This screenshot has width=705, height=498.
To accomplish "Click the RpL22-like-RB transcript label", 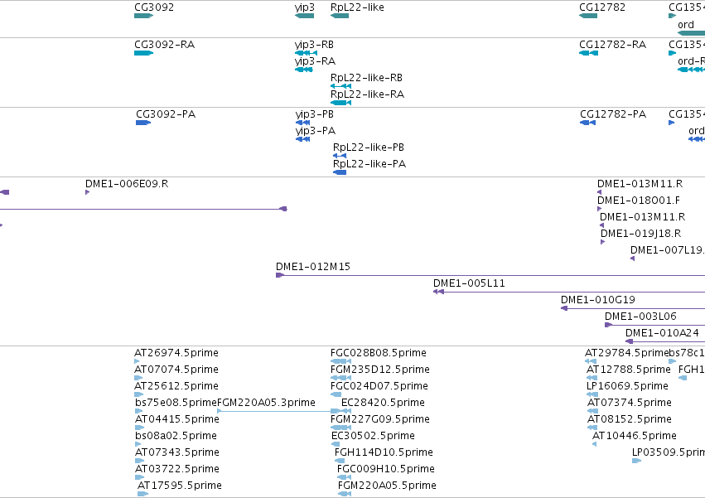I will [x=366, y=78].
